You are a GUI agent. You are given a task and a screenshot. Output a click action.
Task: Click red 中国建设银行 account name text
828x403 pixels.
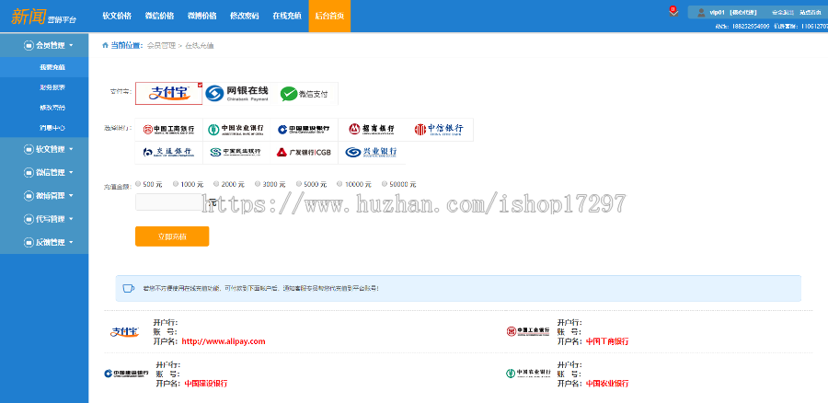(x=206, y=384)
